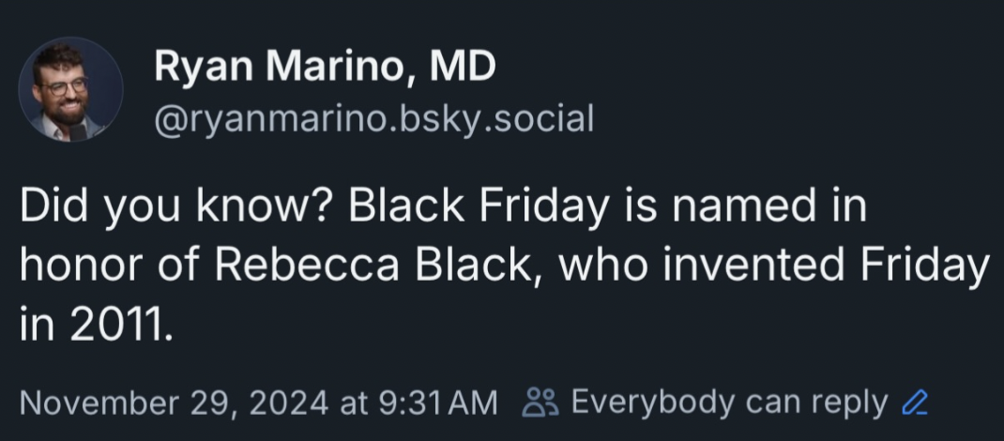Click the November 29, 2024 date
This screenshot has height=441, width=1004.
click(x=172, y=403)
